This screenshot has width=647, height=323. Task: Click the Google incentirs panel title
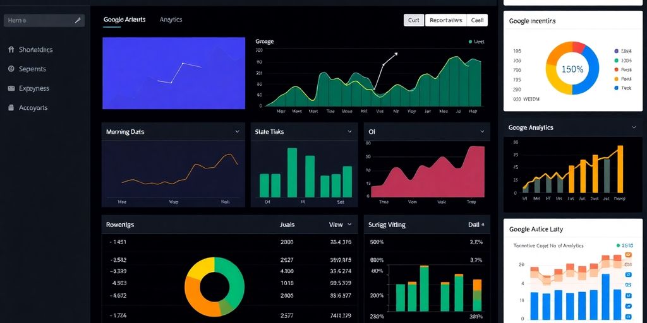click(x=532, y=21)
